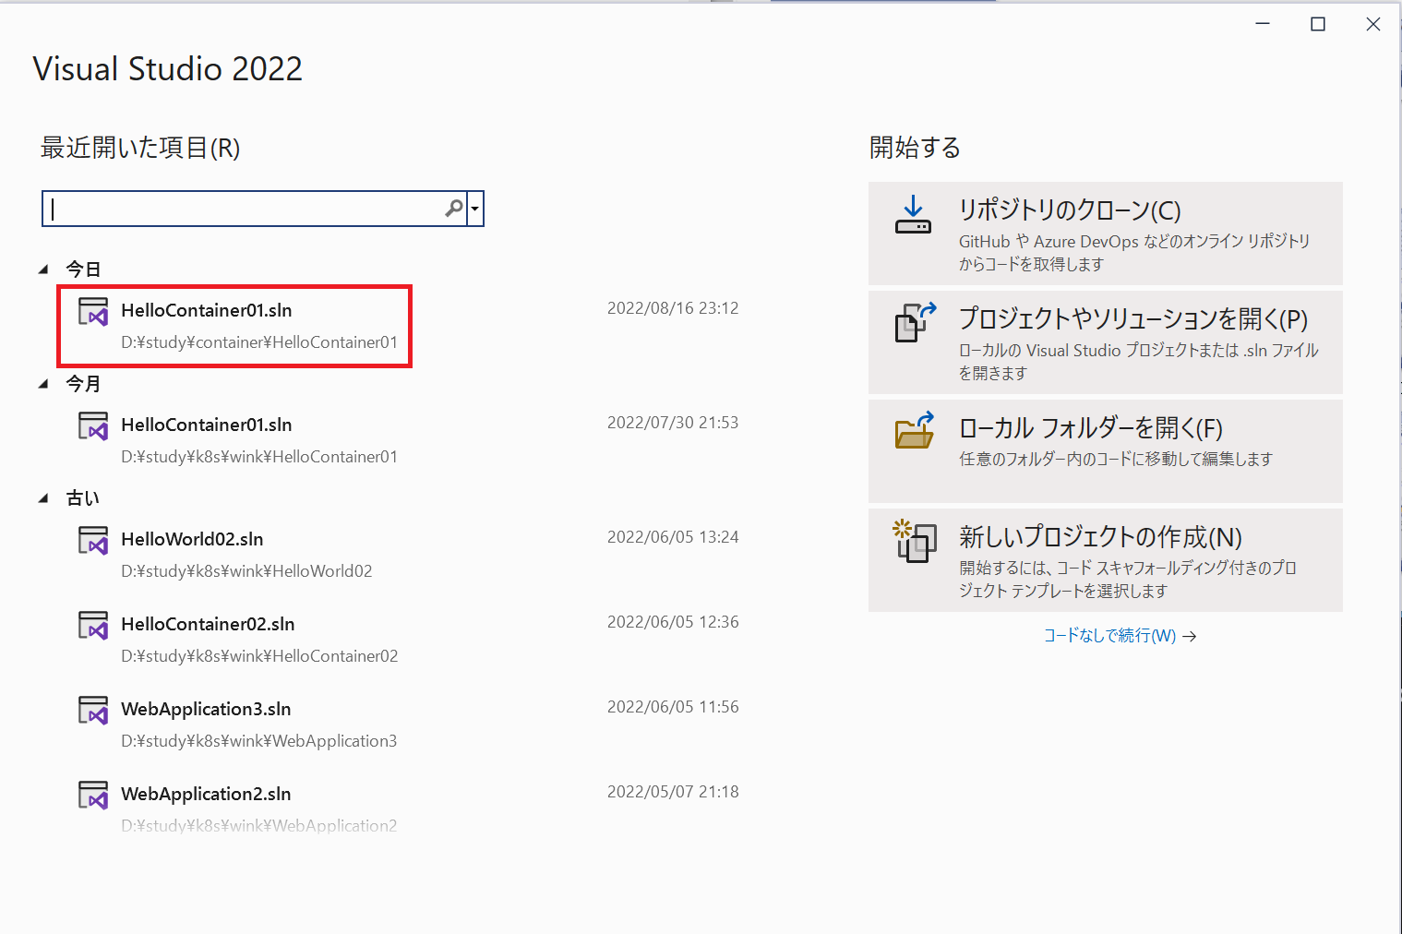Click the timestamp 2022/06/05 13:24
Viewport: 1402px width, 934px height.
673,537
